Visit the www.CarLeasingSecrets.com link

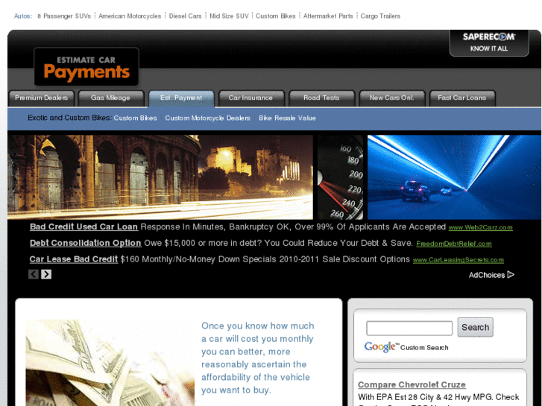(459, 260)
